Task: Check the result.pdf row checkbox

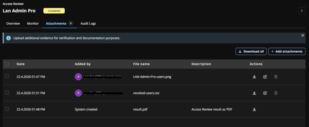Action: [x=7, y=109]
